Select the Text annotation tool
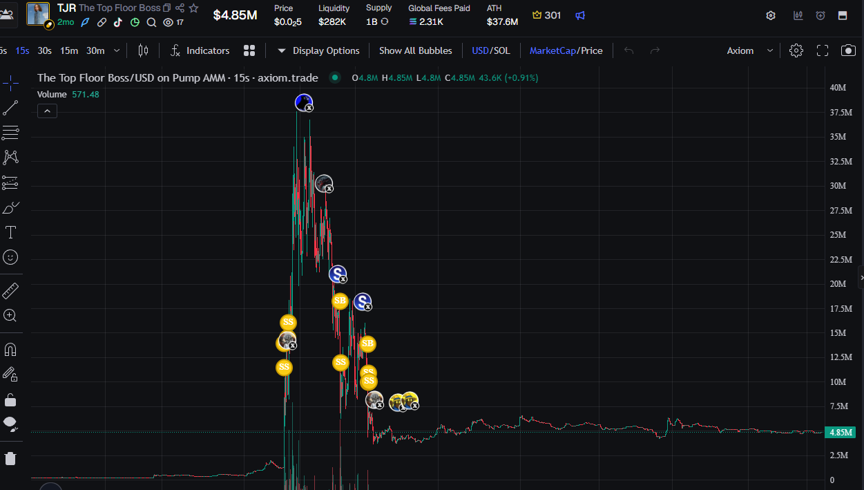Image resolution: width=864 pixels, height=490 pixels. tap(10, 232)
